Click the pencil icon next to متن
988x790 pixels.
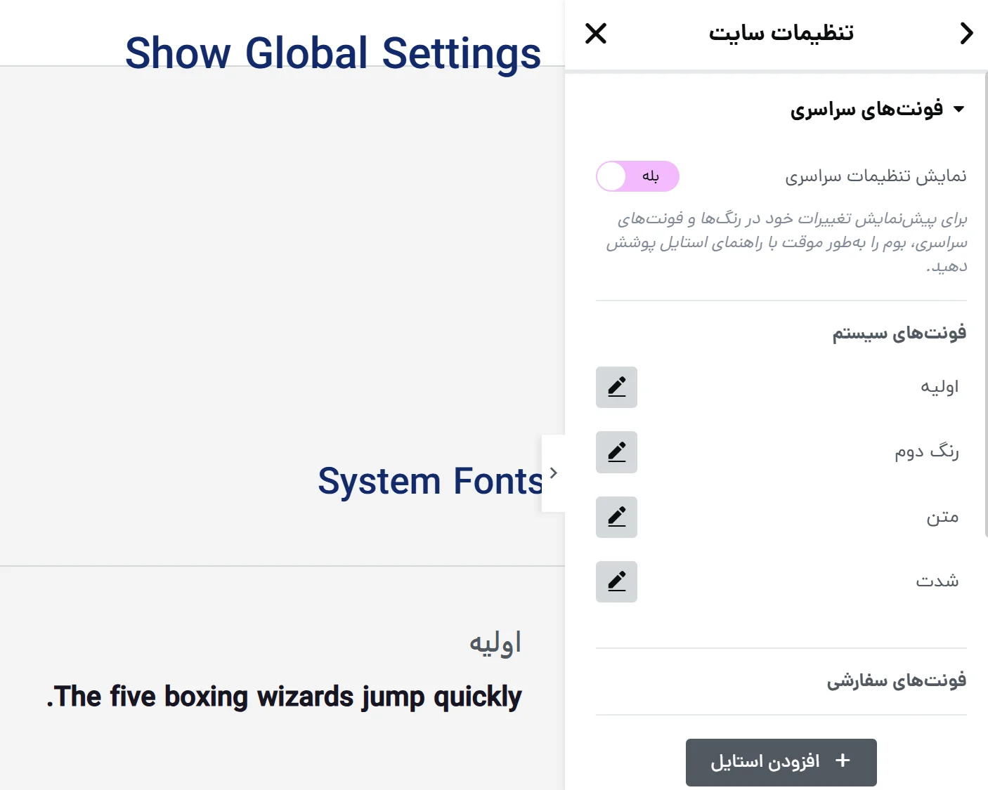click(616, 517)
